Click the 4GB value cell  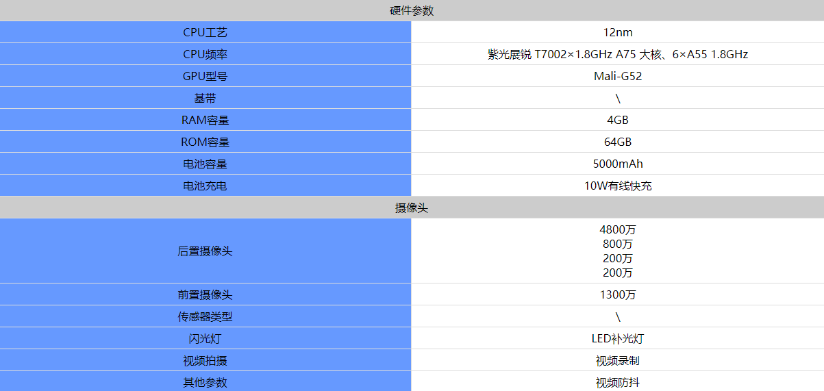pos(618,120)
